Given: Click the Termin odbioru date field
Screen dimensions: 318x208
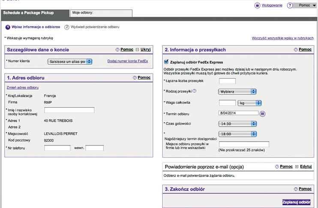Looking at the screenshot, I should pyautogui.click(x=238, y=113).
